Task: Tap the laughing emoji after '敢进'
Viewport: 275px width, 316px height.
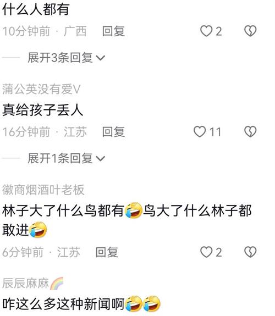Action: (x=38, y=230)
